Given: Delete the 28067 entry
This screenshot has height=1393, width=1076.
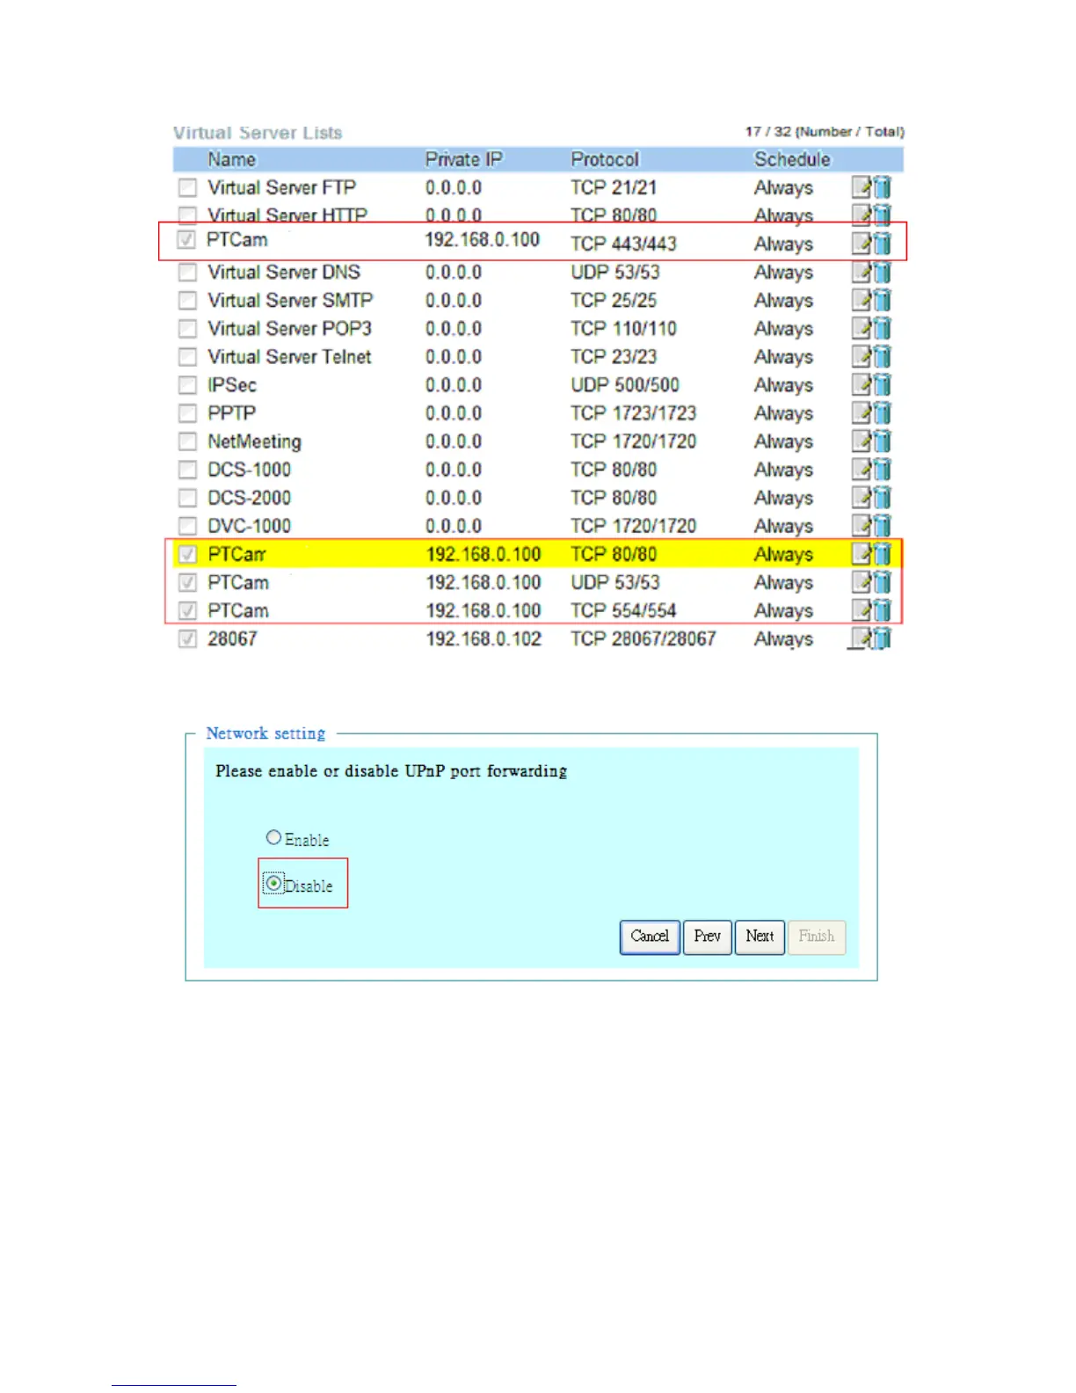Looking at the screenshot, I should click(882, 638).
